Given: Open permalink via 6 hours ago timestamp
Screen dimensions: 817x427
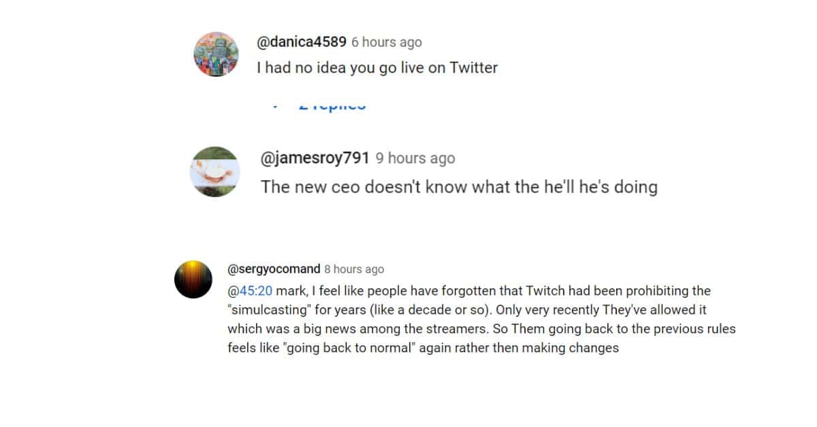Looking at the screenshot, I should (386, 41).
